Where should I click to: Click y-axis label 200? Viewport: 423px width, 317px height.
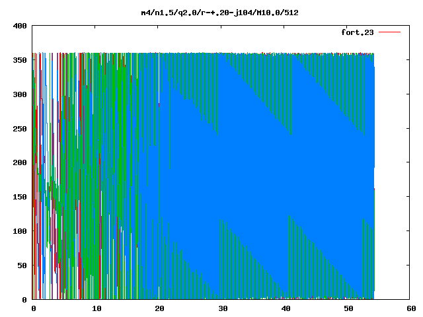[20, 162]
